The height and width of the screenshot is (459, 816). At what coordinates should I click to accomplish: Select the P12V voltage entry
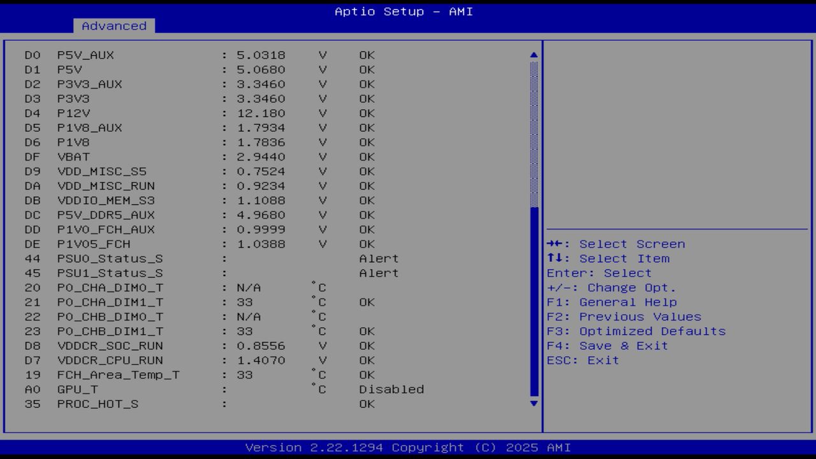(191, 113)
